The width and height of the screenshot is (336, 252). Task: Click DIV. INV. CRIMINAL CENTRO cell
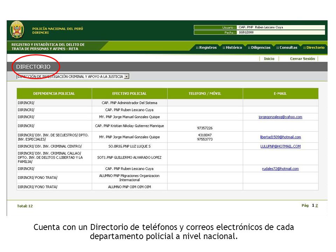click(x=54, y=146)
